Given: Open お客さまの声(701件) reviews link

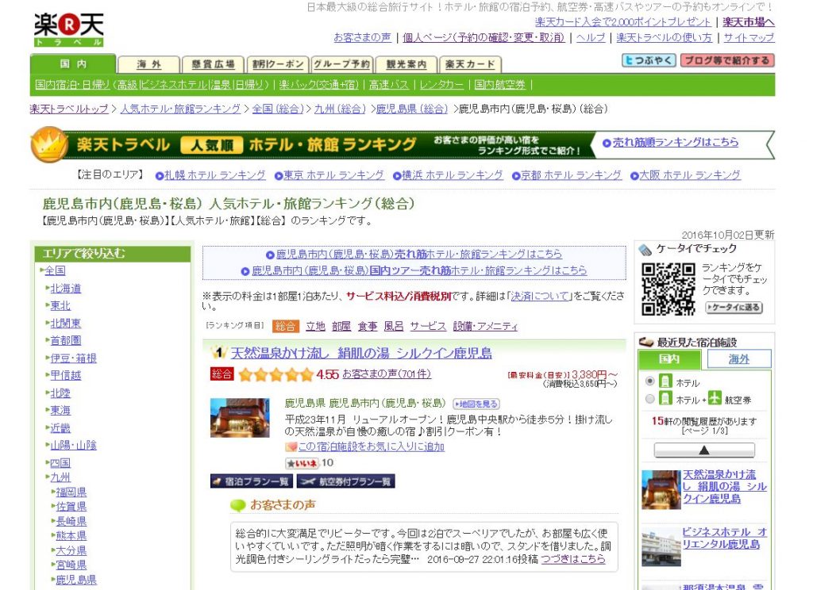Looking at the screenshot, I should click(x=387, y=374).
